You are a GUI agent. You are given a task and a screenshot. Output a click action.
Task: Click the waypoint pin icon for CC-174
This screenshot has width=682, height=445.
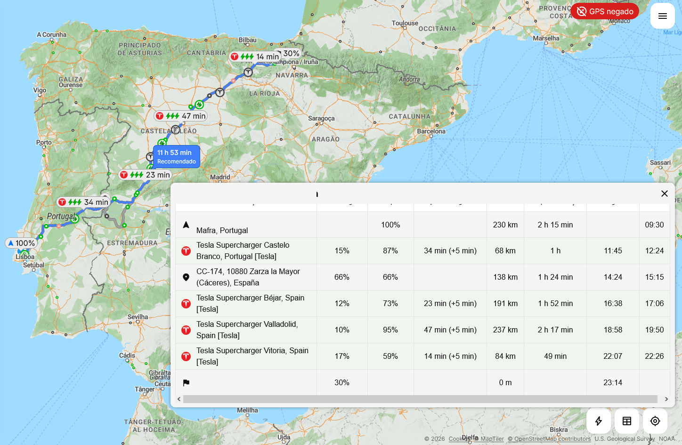(x=186, y=277)
